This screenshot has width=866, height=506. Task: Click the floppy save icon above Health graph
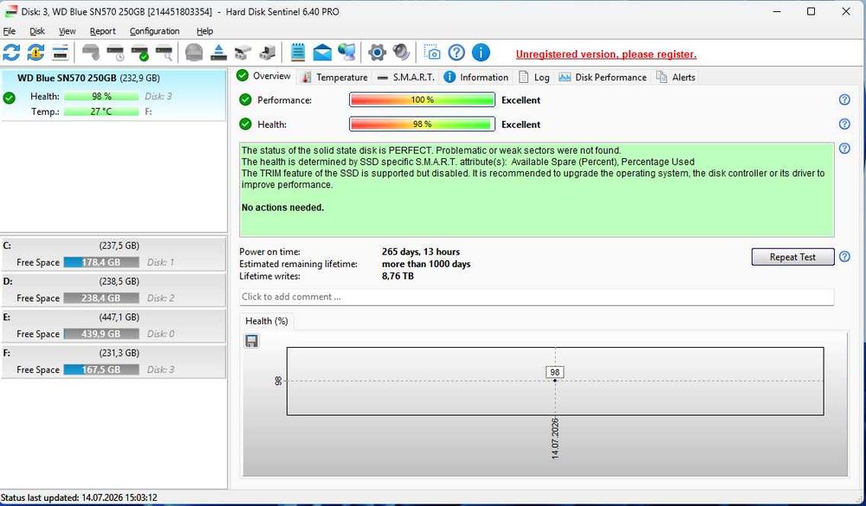251,341
